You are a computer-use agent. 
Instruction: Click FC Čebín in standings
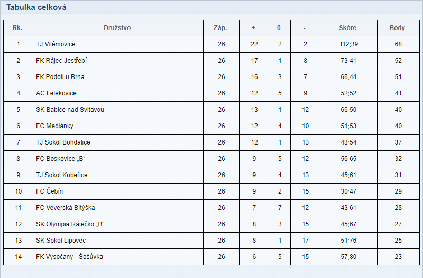[50, 191]
